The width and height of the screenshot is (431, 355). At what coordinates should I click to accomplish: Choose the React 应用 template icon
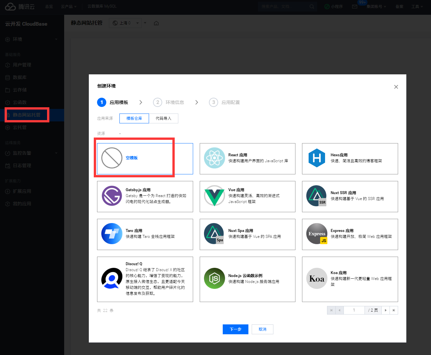coord(215,158)
